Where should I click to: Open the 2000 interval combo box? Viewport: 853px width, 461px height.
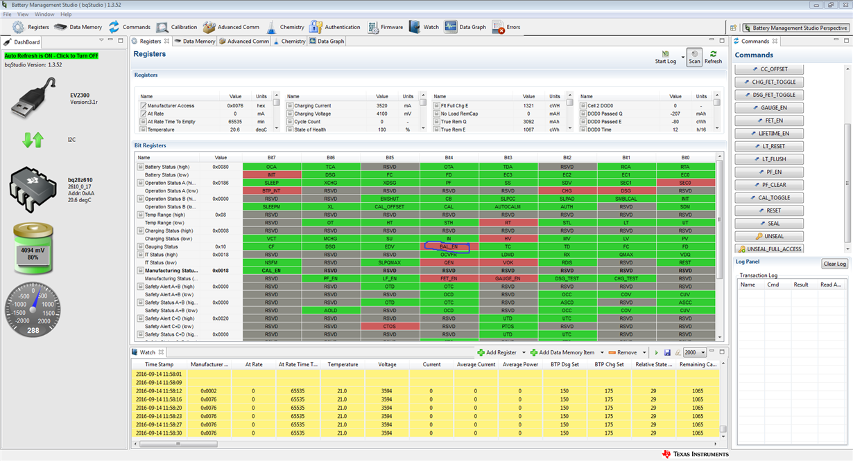pos(695,352)
